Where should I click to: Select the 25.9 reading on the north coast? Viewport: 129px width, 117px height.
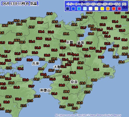(x=49, y=14)
